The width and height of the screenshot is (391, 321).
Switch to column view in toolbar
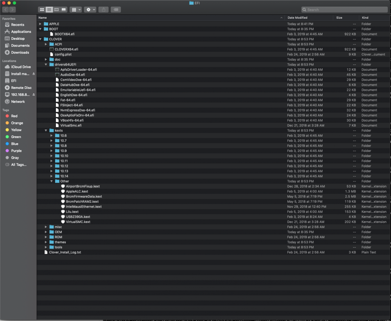(56, 10)
